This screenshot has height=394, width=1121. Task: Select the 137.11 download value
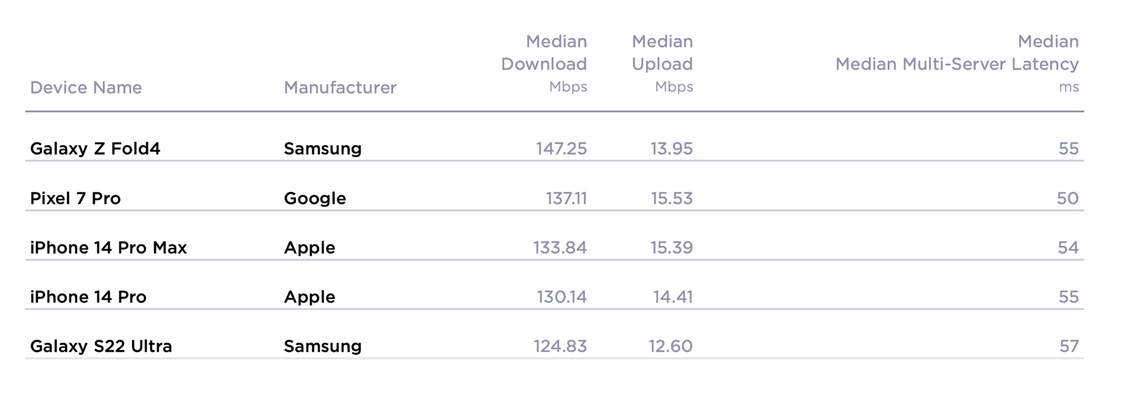566,198
